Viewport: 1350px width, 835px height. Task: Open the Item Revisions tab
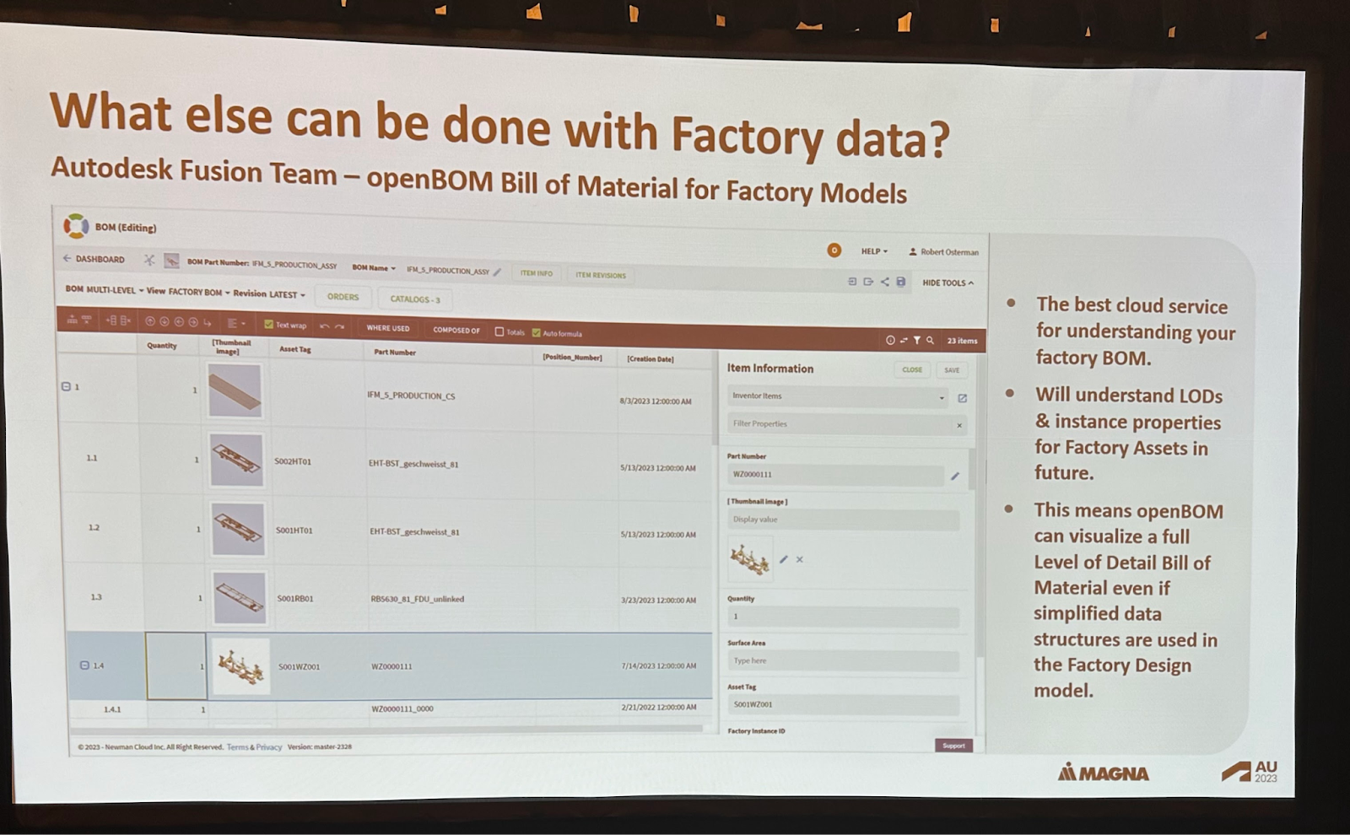[601, 275]
